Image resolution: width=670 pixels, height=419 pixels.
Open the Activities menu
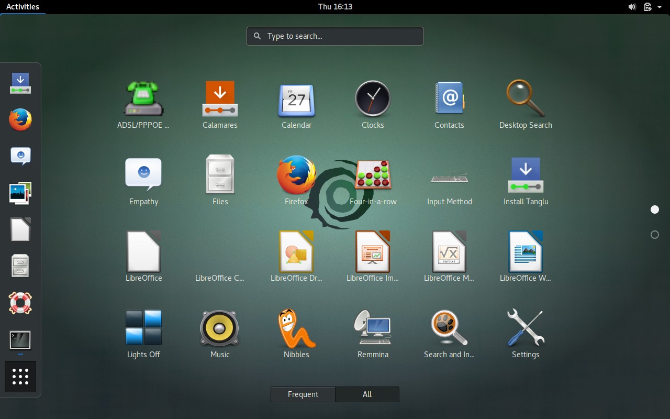pos(23,6)
